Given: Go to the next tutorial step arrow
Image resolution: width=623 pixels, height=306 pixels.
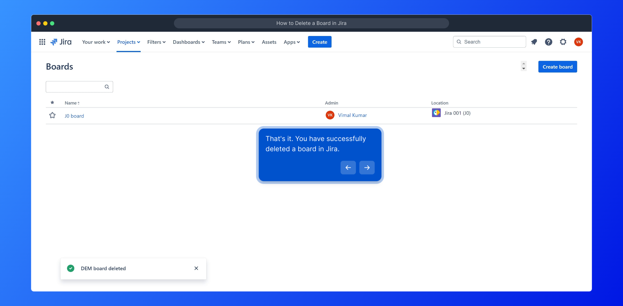Looking at the screenshot, I should coord(367,167).
